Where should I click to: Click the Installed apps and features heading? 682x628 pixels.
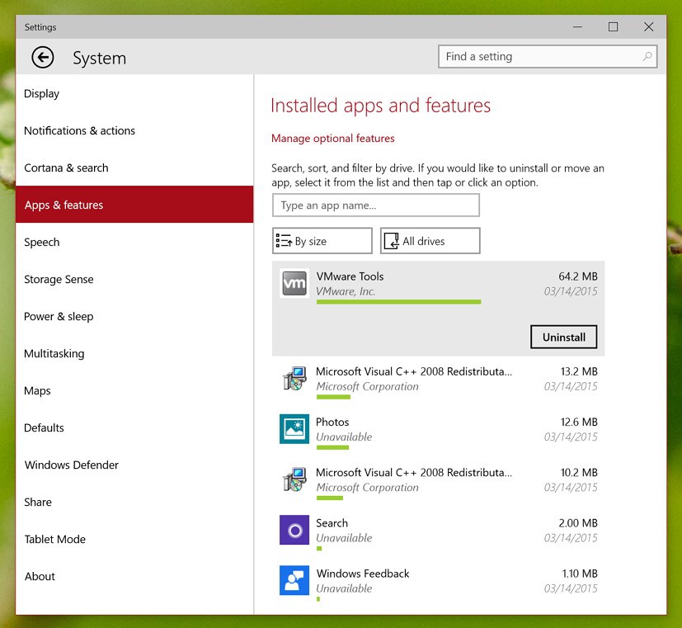380,106
